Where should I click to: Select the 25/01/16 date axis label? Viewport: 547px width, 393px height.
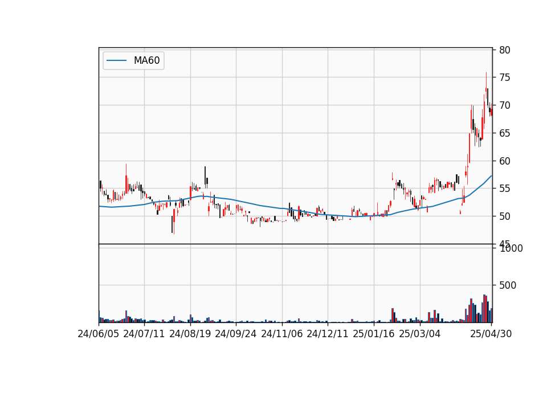374,334
